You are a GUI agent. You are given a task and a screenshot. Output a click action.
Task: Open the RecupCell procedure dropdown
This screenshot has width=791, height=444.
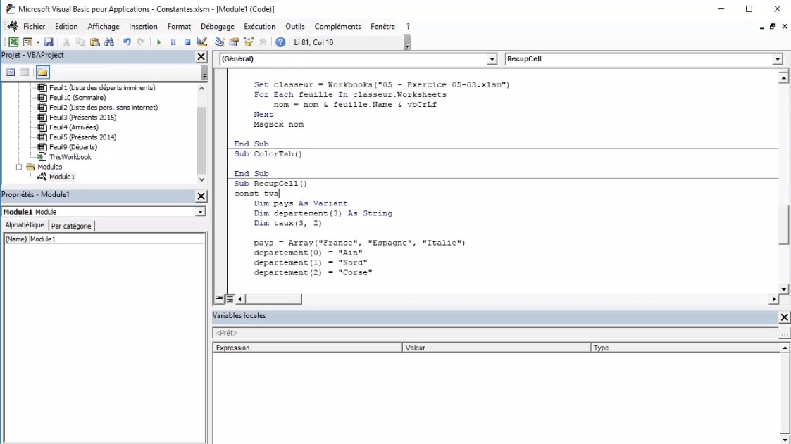[777, 60]
